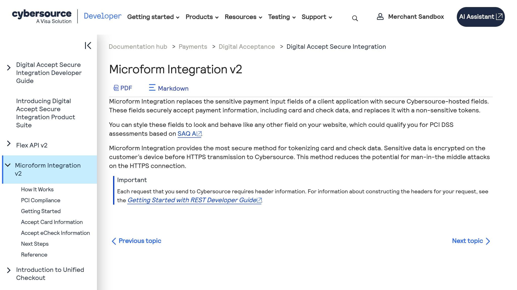Image resolution: width=517 pixels, height=290 pixels.
Task: Open How It Works subtopic
Action: tap(37, 189)
